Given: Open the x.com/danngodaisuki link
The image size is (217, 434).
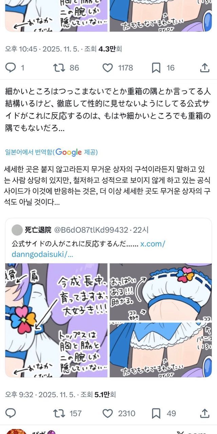Looking at the screenshot, I should pos(88,249).
